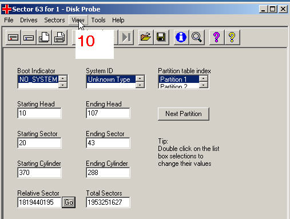Open the Help menu
This screenshot has height=219, width=290.
click(x=118, y=20)
